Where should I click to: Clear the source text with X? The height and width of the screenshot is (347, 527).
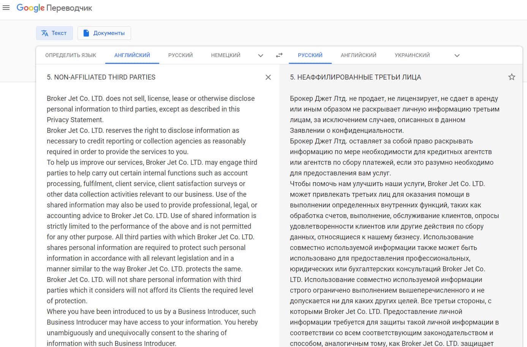pos(268,77)
